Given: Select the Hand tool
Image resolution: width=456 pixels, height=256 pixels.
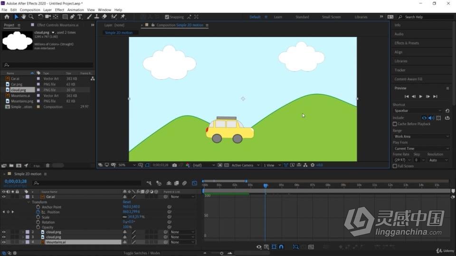Looking at the screenshot, I should click(24, 17).
